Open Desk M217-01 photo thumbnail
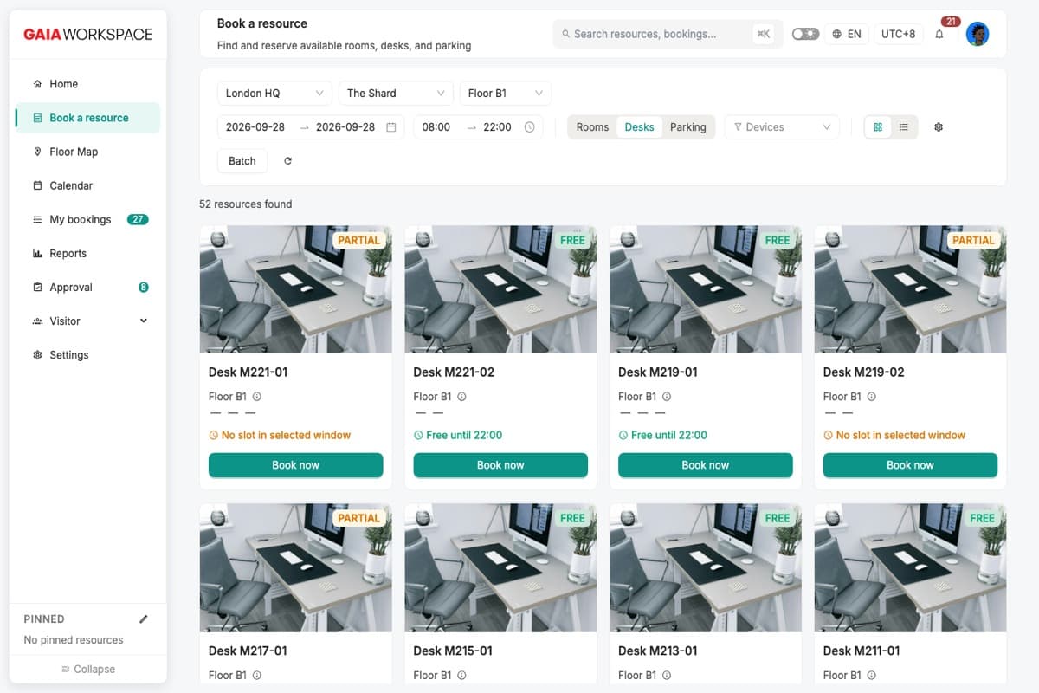This screenshot has height=693, width=1039. click(x=296, y=568)
